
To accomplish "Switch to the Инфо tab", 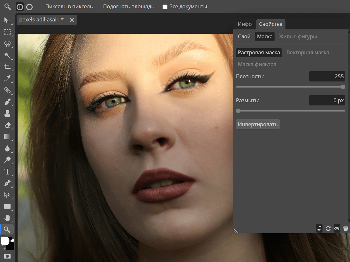I will click(245, 24).
